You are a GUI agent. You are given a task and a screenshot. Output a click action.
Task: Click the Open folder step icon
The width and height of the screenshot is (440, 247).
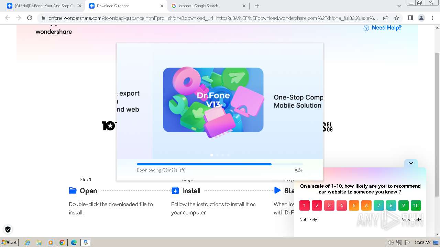coord(73,190)
